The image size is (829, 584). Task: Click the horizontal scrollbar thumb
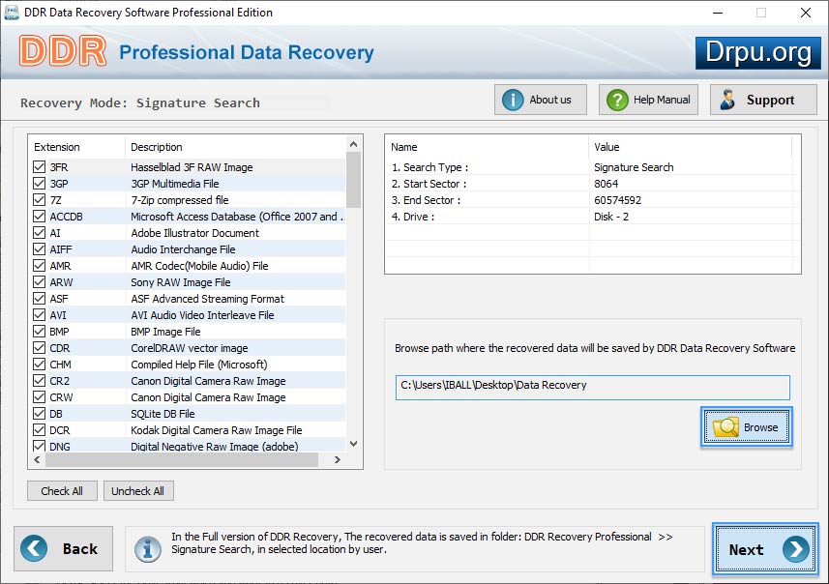[x=182, y=460]
